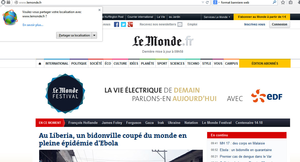This screenshot has width=300, height=162.
Task: Select the CAMPUS menu item
Action: pos(232,64)
